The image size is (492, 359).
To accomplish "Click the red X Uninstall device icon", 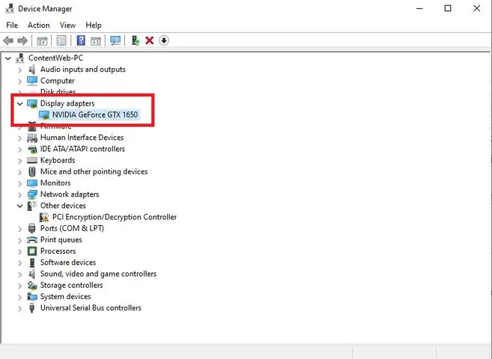I will (150, 40).
